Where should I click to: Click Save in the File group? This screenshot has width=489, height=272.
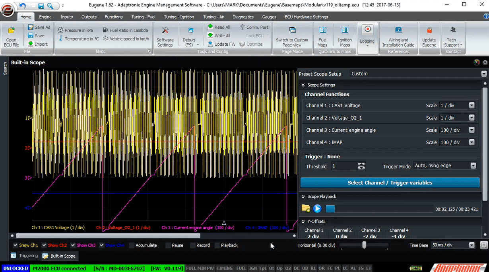[36, 36]
